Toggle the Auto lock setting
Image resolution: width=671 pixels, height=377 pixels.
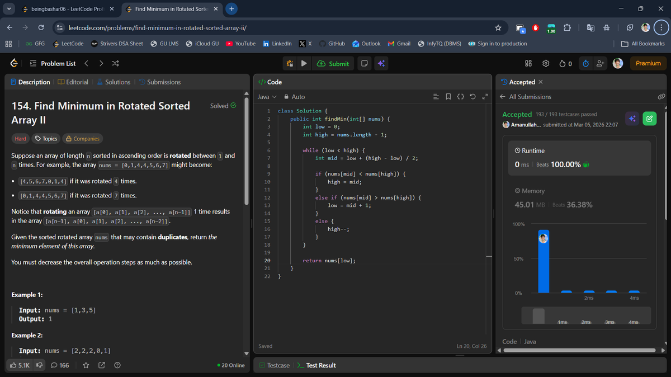coord(295,97)
